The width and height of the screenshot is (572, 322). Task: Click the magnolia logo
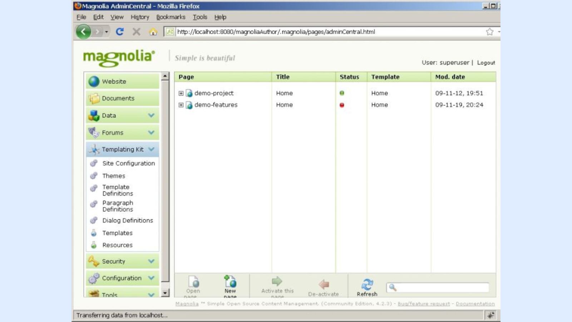119,58
